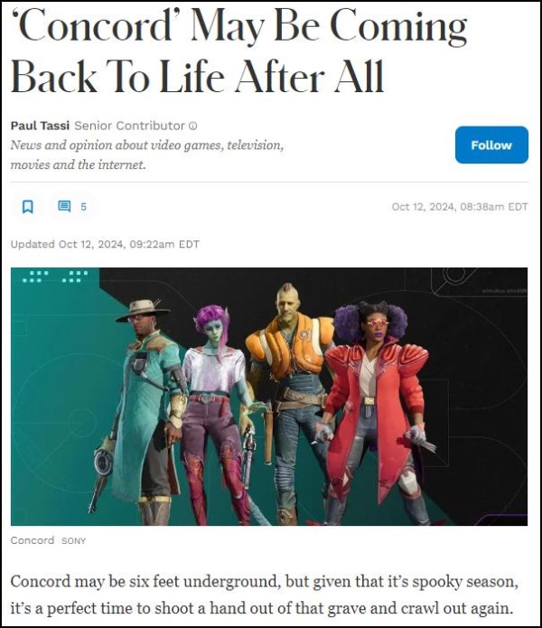Click the bookmark save icon
The height and width of the screenshot is (628, 542).
(28, 207)
